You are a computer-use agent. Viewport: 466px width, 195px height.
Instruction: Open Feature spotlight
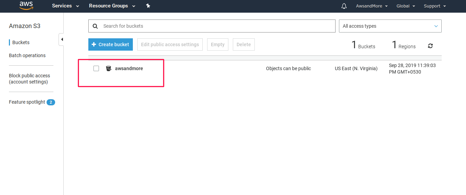[x=27, y=102]
